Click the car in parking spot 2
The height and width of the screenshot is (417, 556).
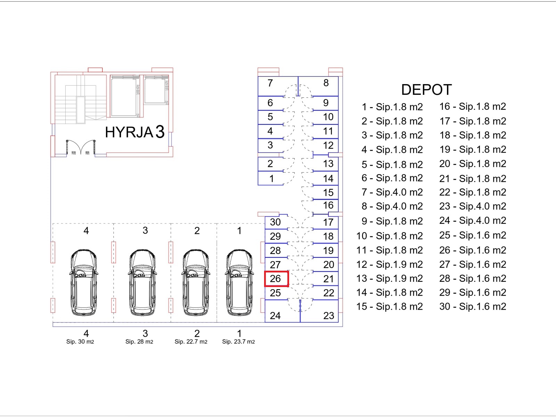pos(196,282)
